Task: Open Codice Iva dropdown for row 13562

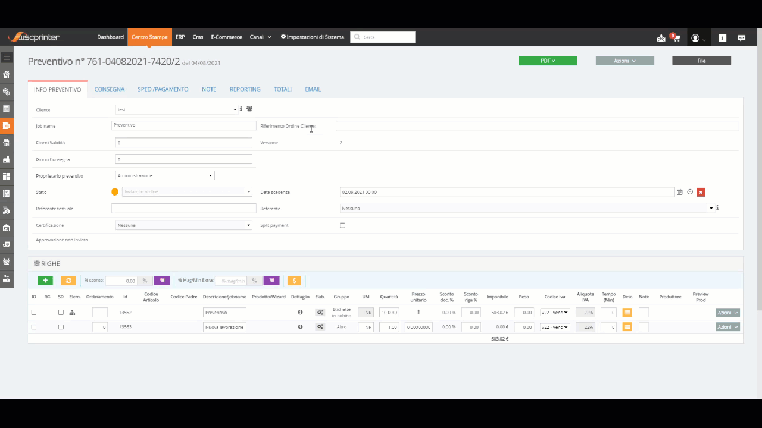Action: tap(555, 312)
